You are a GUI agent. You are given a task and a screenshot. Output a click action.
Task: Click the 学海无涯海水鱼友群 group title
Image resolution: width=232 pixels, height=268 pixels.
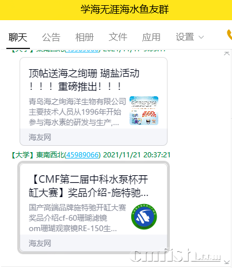(x=125, y=9)
